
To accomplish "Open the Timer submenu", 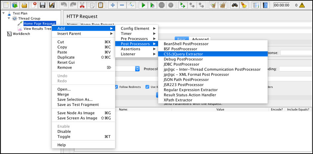I will (137, 34).
